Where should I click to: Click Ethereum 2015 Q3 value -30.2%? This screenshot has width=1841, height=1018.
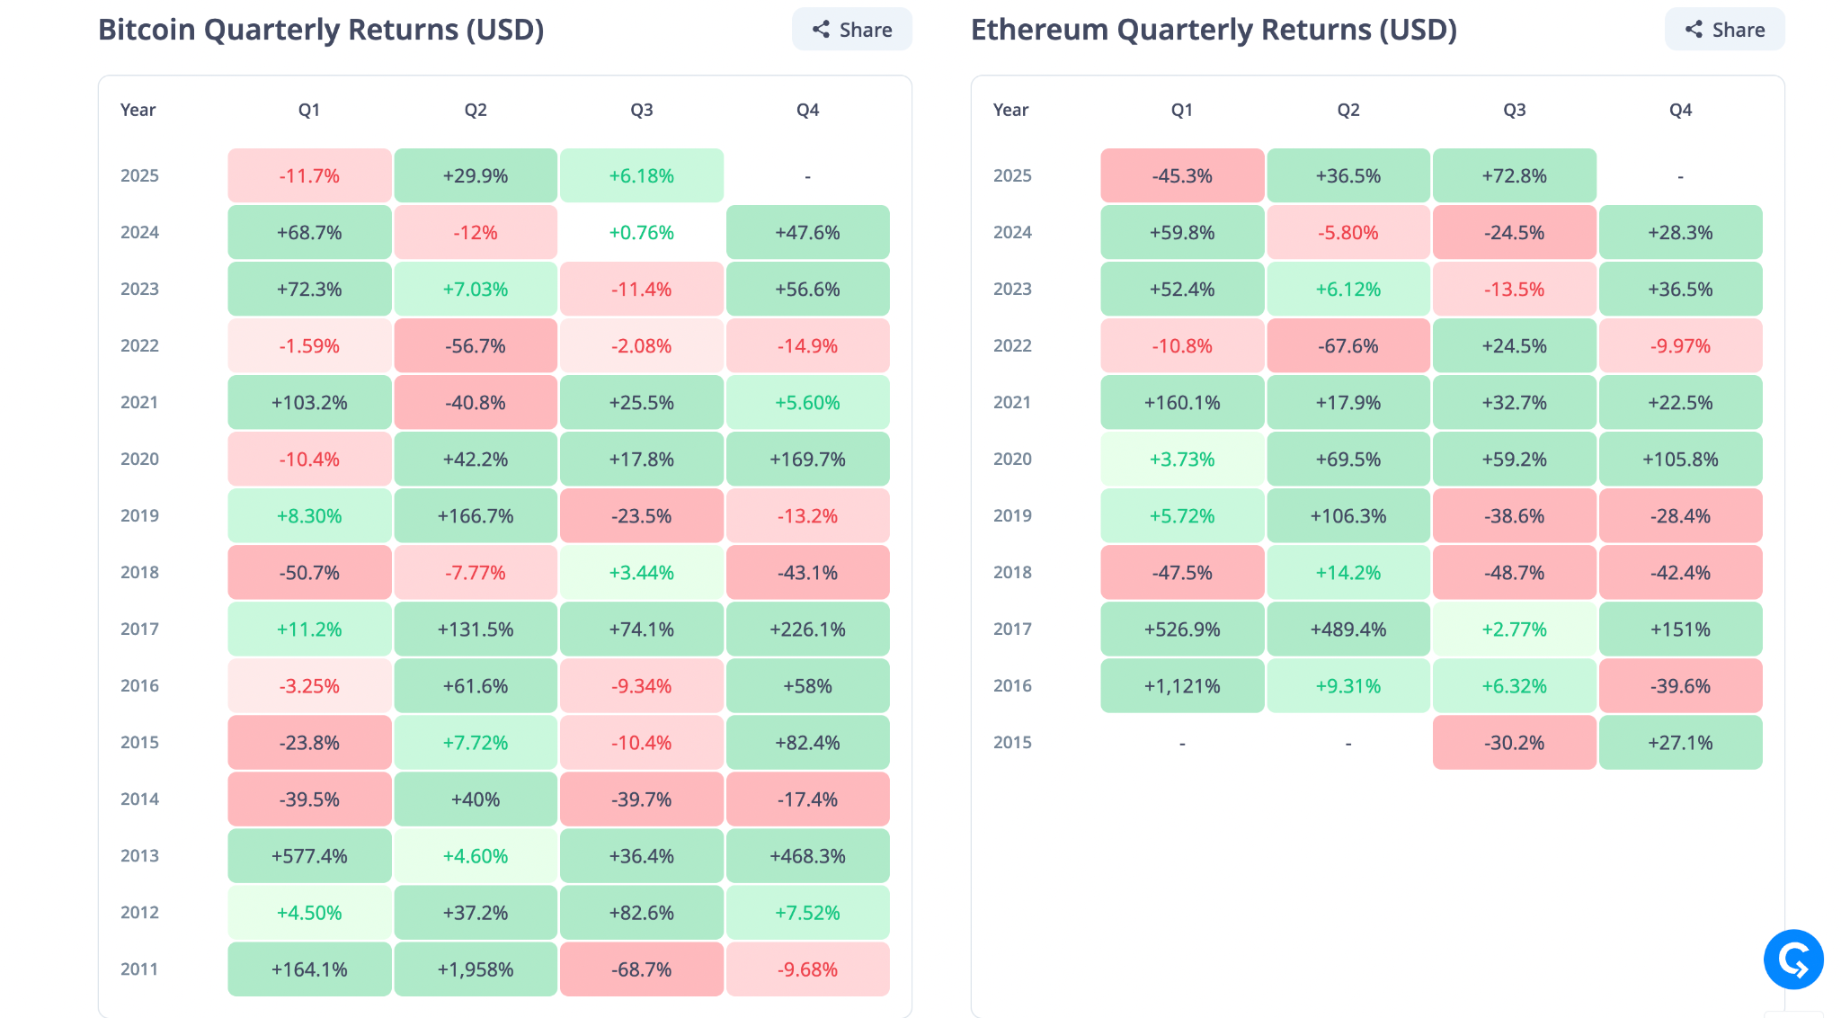[x=1515, y=742]
